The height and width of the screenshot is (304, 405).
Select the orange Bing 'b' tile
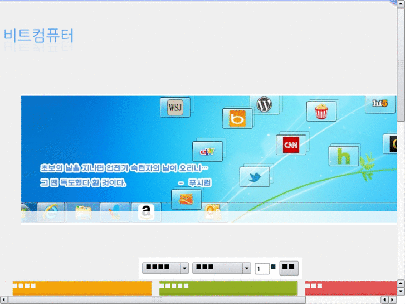(237, 119)
